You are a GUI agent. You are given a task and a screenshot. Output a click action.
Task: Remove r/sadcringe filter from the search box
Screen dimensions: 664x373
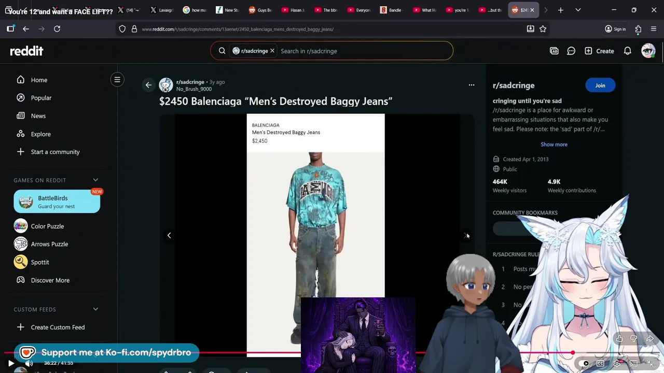[x=272, y=51]
